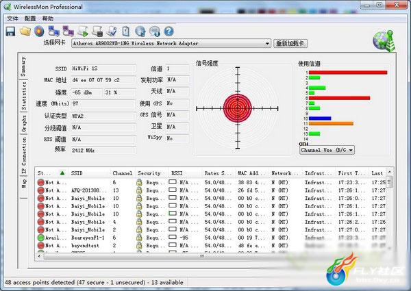This screenshot has width=411, height=291.
Task: Open the network adapter selection dropdown
Action: click(x=267, y=44)
